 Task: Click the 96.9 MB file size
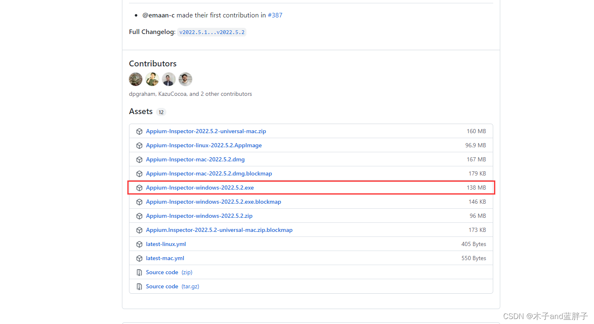click(476, 145)
